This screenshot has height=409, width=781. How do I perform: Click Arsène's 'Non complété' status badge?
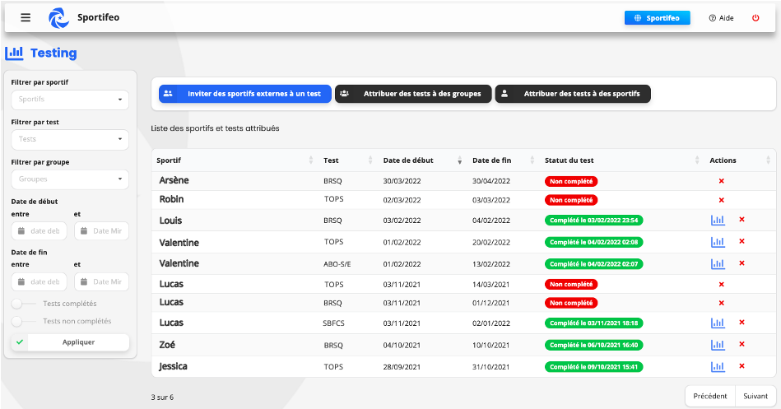pos(571,181)
